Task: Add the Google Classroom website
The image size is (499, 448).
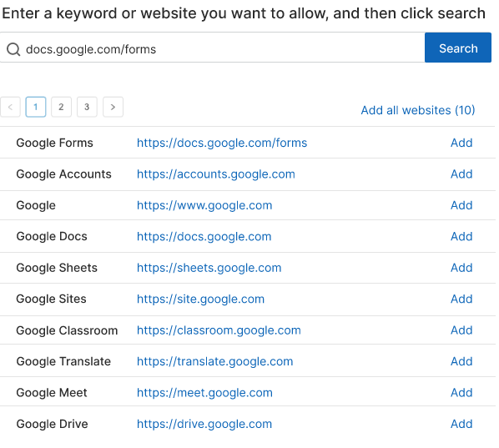Action: tap(461, 330)
